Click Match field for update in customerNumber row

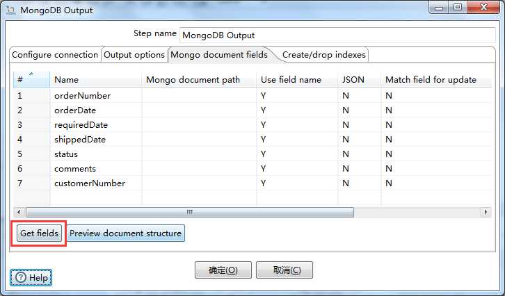click(436, 183)
